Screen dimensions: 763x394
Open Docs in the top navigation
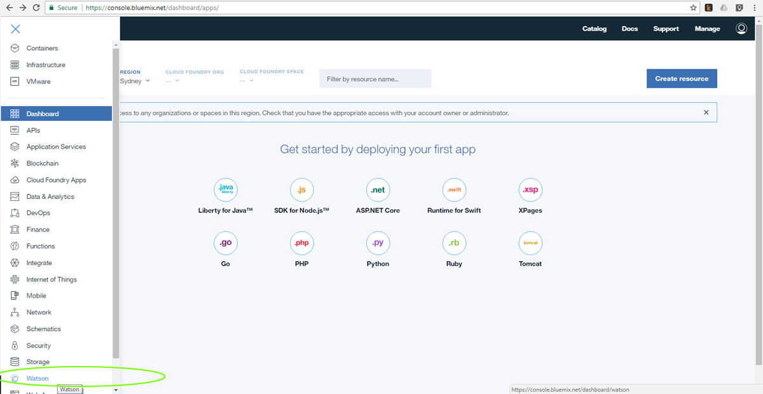point(629,29)
